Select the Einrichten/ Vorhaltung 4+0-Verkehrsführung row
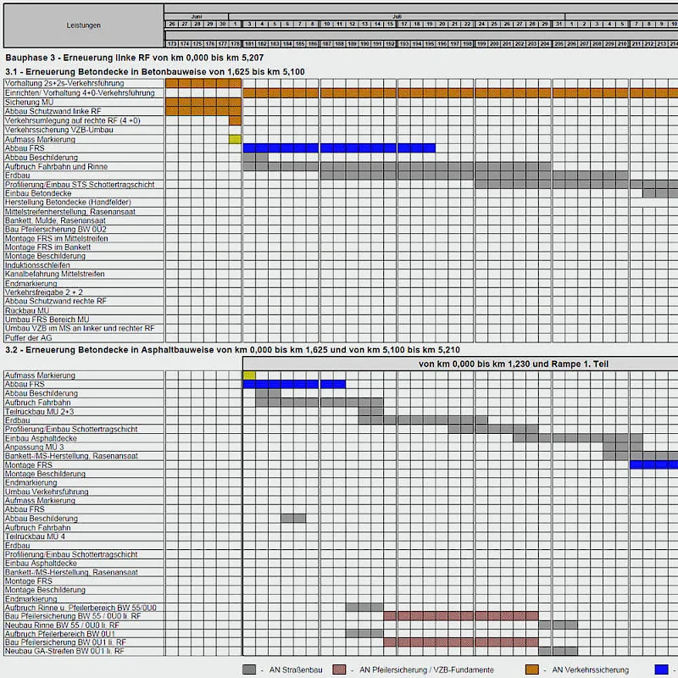 point(84,93)
